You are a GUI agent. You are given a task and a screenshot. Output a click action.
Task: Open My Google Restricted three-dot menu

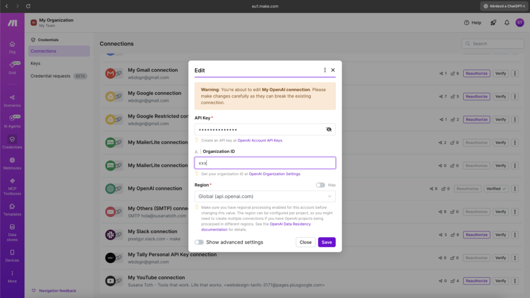coord(515,120)
